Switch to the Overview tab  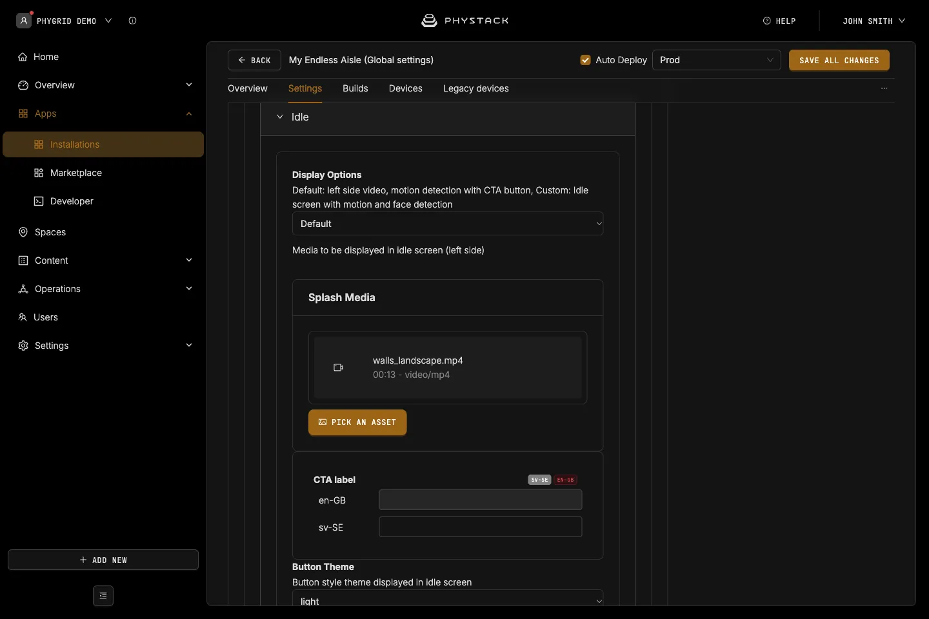click(248, 88)
